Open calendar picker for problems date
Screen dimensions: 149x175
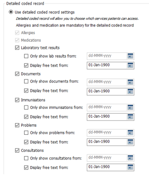tap(130, 133)
